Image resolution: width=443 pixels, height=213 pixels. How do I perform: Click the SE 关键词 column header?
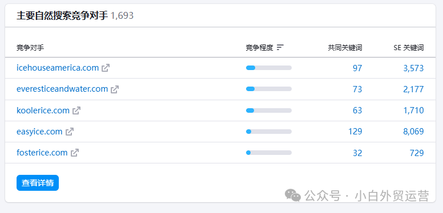coord(409,48)
